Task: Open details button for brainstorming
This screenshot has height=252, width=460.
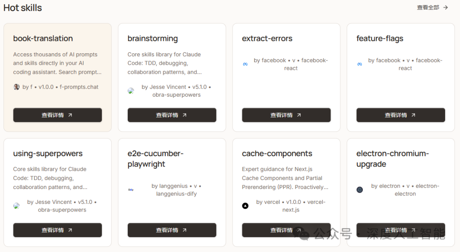Action: [172, 115]
